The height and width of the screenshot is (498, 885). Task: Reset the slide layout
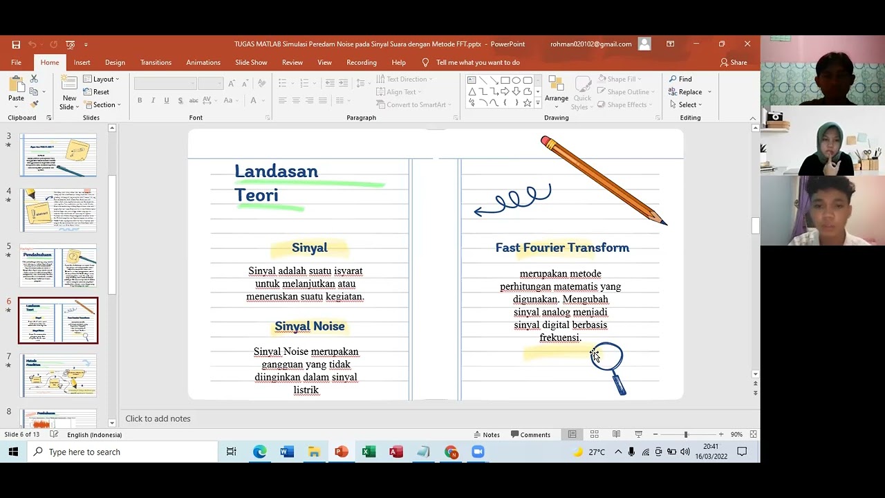[96, 92]
